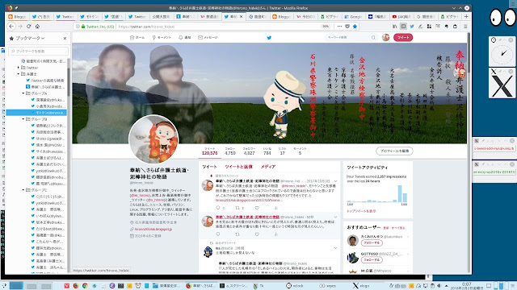
Task: Like the second tweet with heart icon
Action: (257, 234)
